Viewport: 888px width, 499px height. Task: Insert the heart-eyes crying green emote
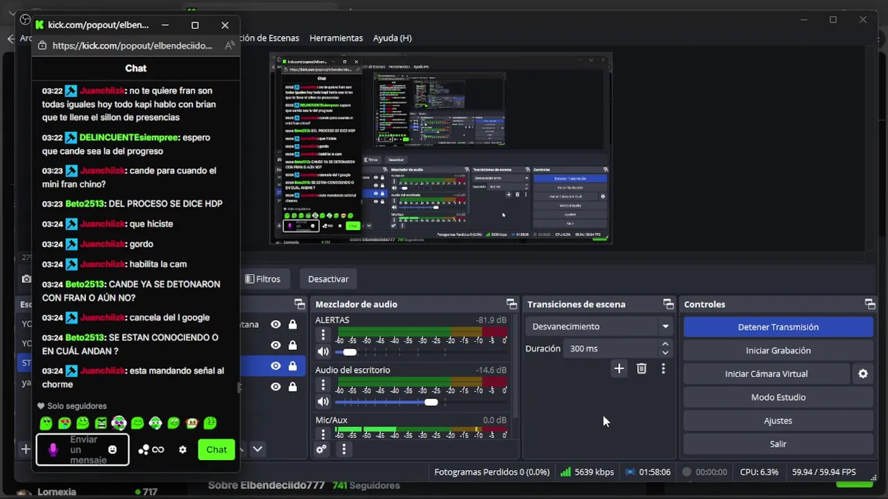pos(65,423)
